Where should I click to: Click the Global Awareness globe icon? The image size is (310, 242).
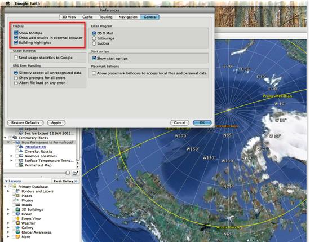click(18, 232)
